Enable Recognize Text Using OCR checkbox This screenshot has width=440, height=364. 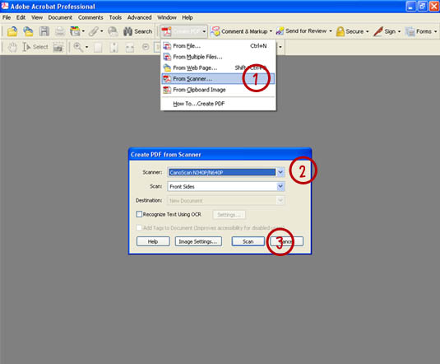click(139, 214)
